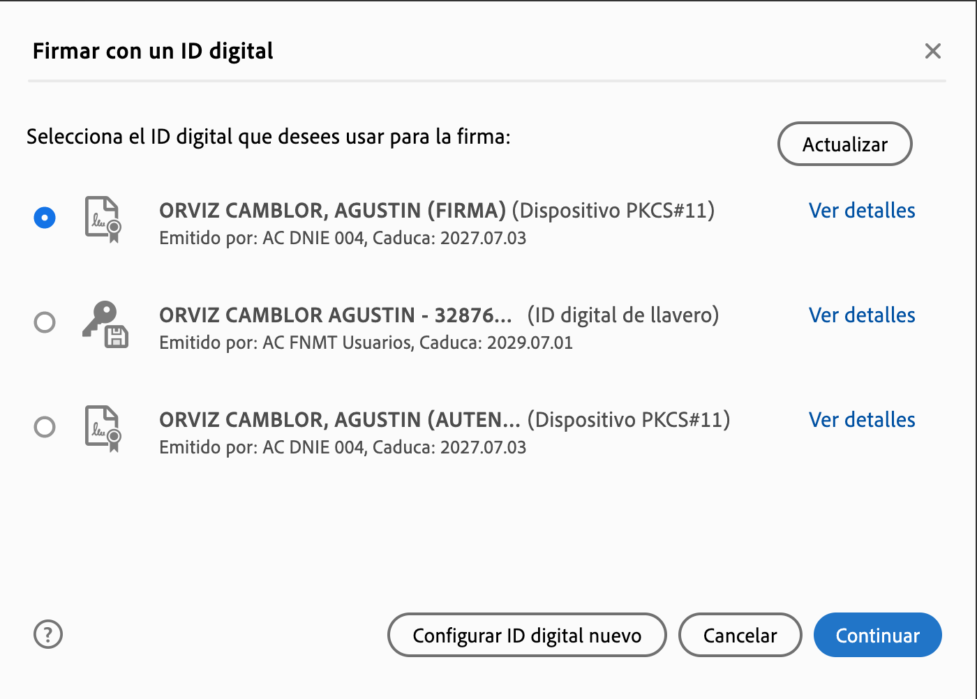Open Ver detalles for the FIRMA certificate
The width and height of the screenshot is (977, 699).
[862, 211]
